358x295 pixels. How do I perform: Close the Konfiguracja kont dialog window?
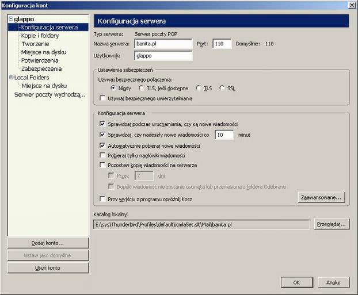pyautogui.click(x=352, y=5)
